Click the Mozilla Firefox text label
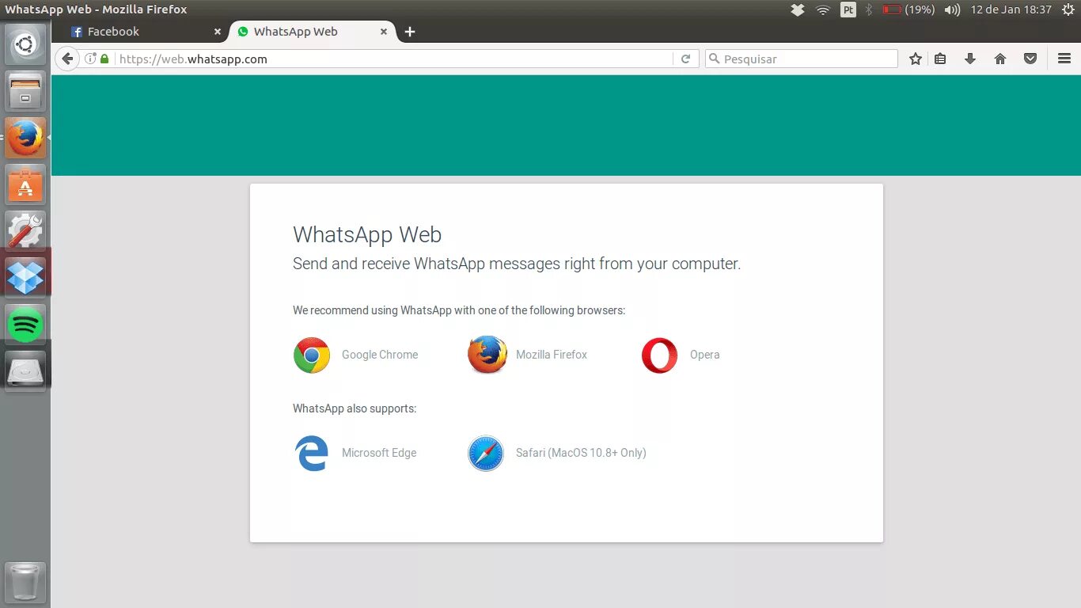Screen dimensions: 1081x608 (552, 355)
